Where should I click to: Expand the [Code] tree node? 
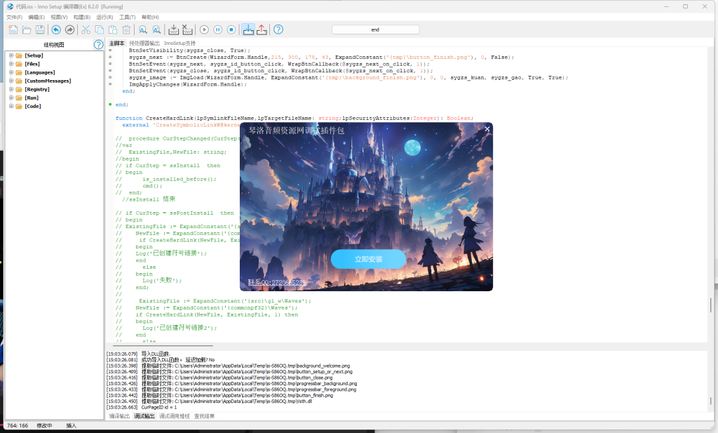tap(11, 106)
